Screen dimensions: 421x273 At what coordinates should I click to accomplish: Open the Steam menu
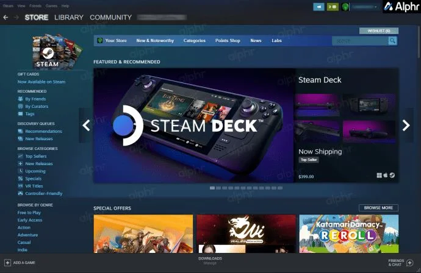[8, 6]
